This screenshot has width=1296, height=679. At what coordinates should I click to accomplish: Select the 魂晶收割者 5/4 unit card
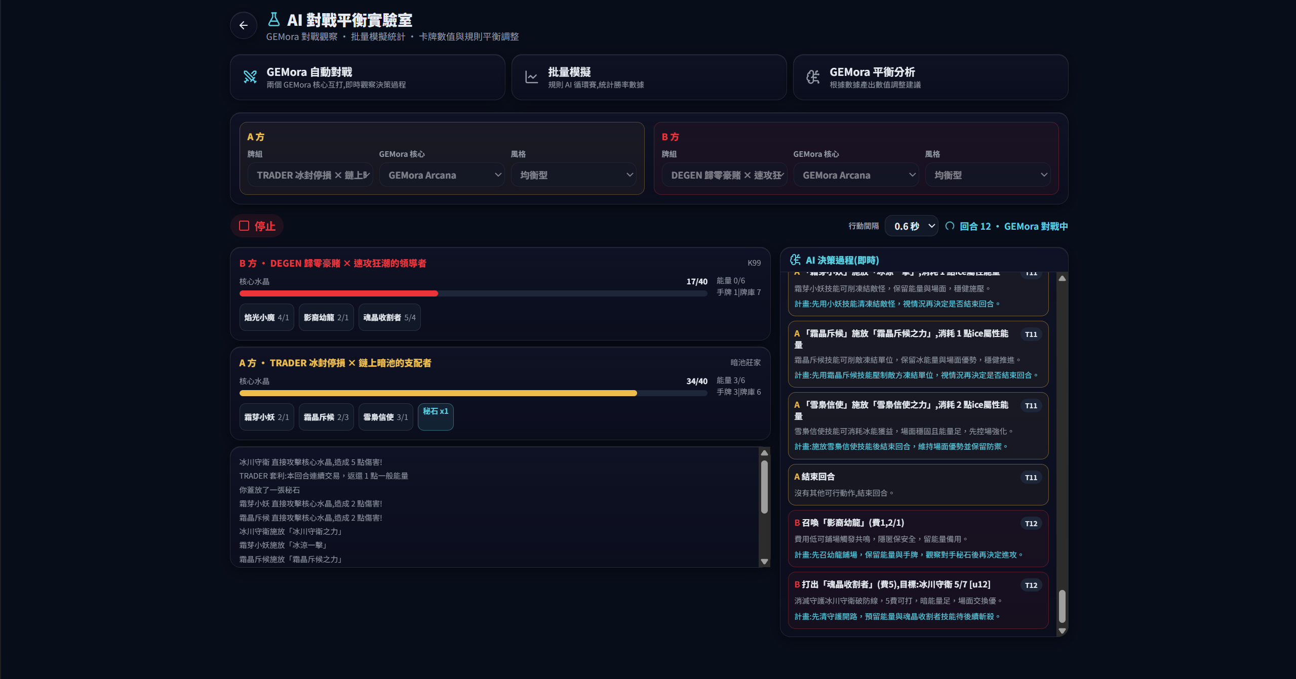click(389, 317)
